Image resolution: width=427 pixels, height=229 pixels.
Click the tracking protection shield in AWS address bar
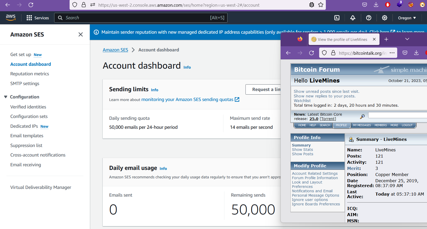pos(75,5)
